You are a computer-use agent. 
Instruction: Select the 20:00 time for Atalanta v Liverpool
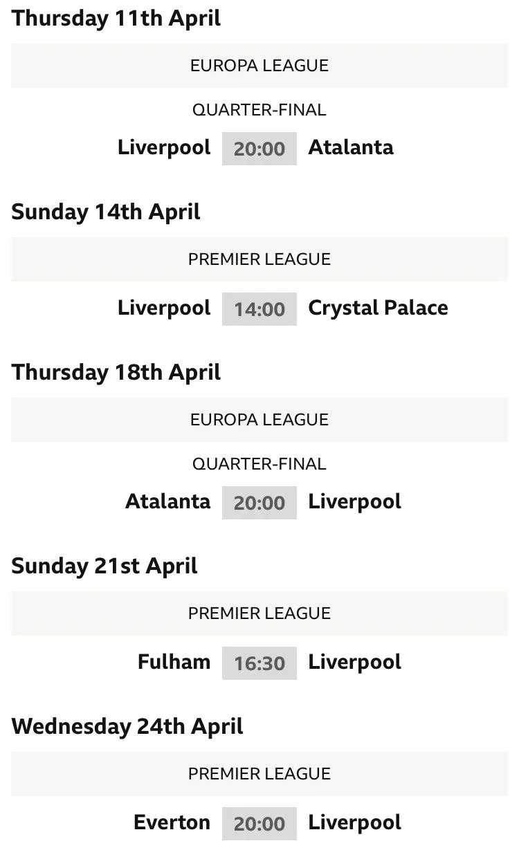coord(259,503)
